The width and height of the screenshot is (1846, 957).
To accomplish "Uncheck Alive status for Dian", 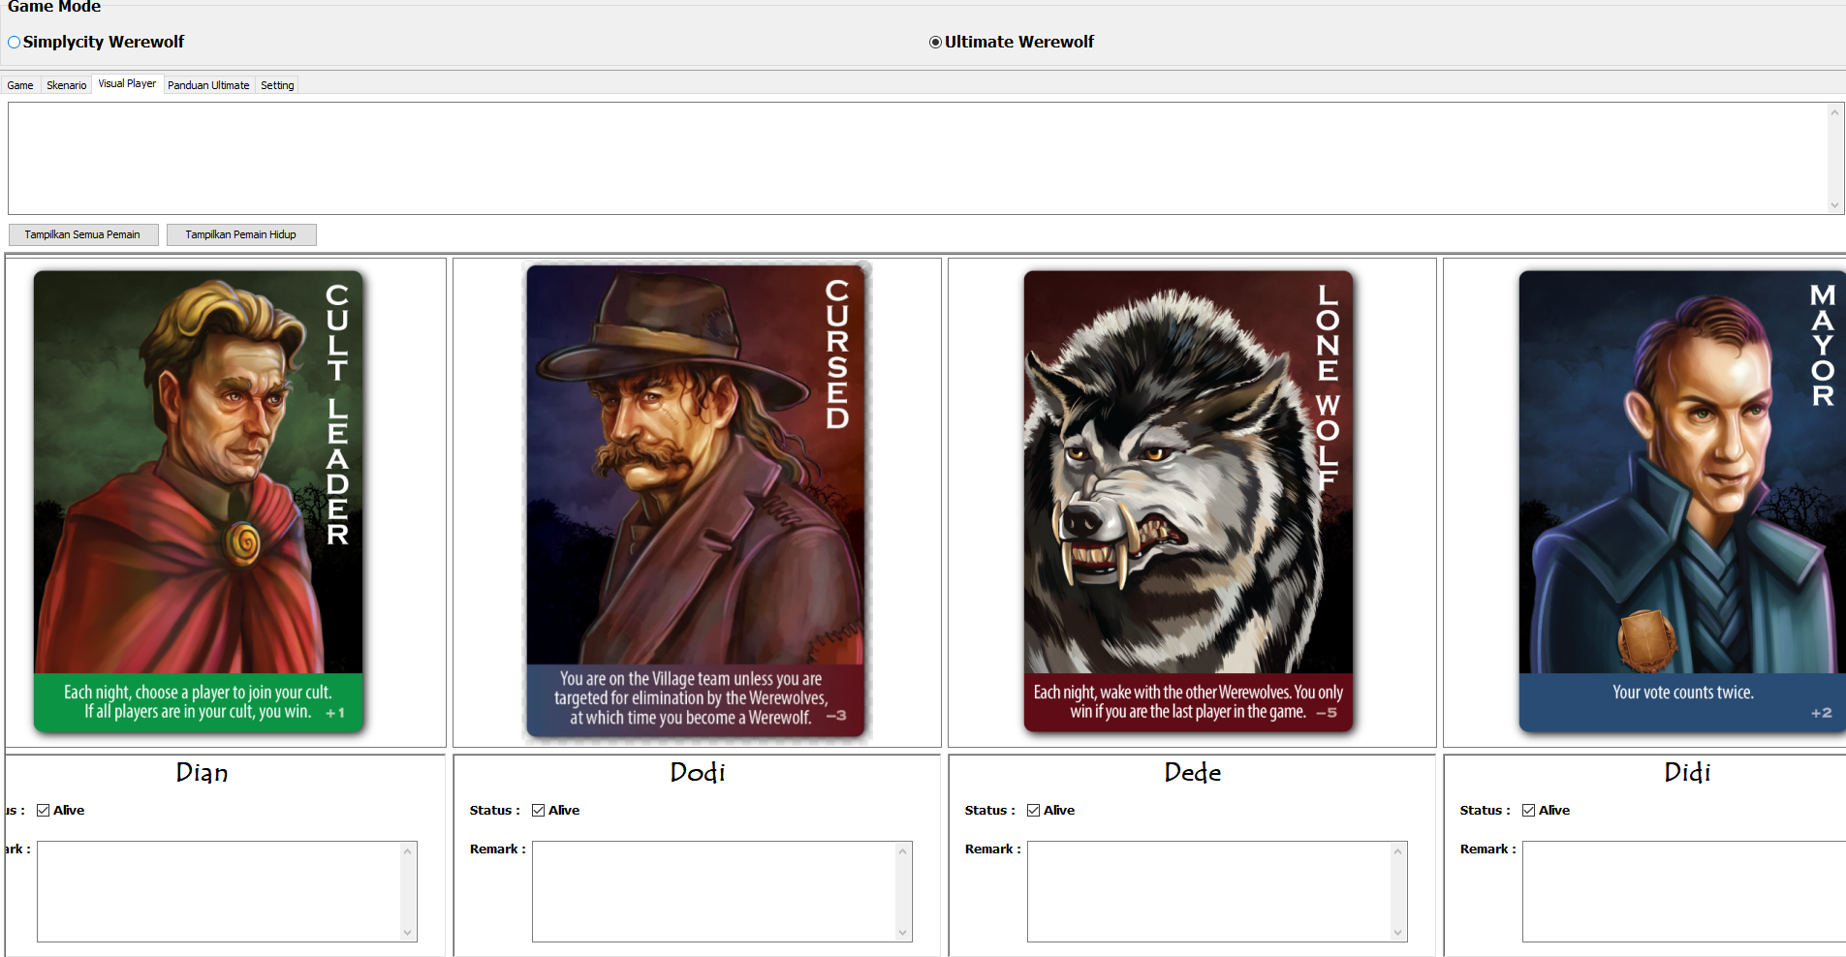I will point(44,811).
